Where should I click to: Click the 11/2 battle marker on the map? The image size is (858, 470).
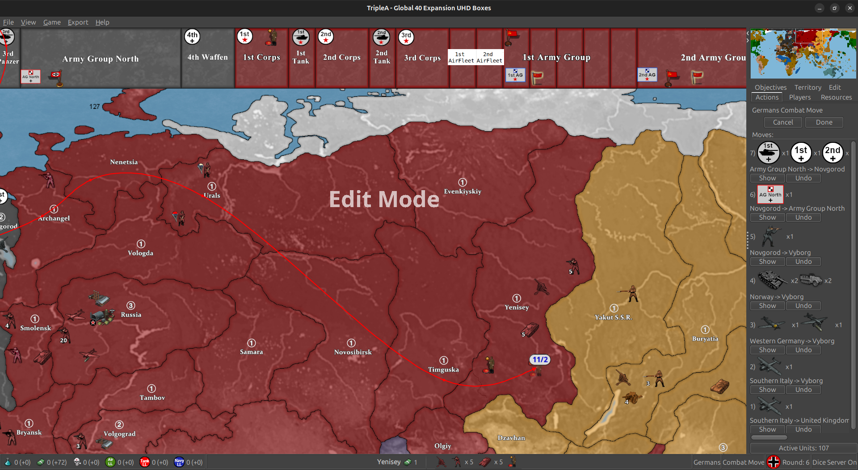[x=540, y=359]
